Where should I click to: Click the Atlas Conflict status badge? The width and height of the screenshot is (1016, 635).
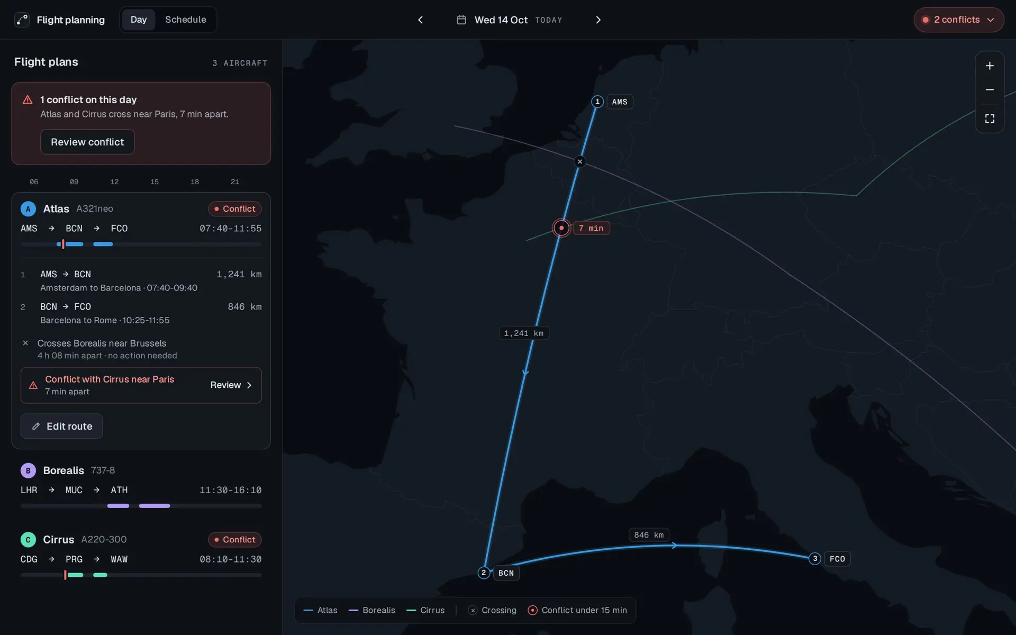(x=234, y=208)
